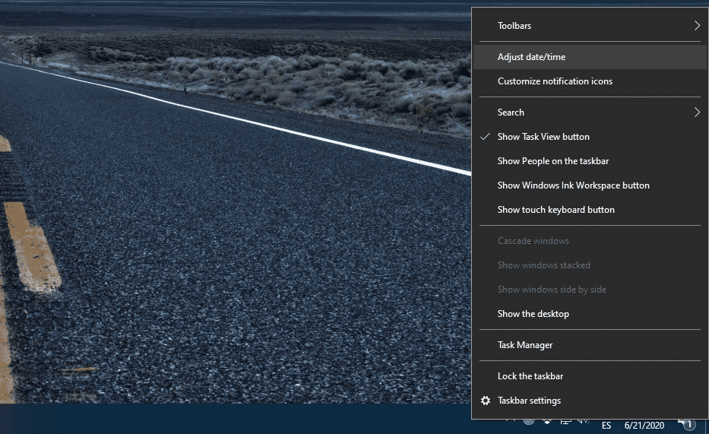Click the Dropbox tray icon
The image size is (709, 434).
click(x=546, y=421)
